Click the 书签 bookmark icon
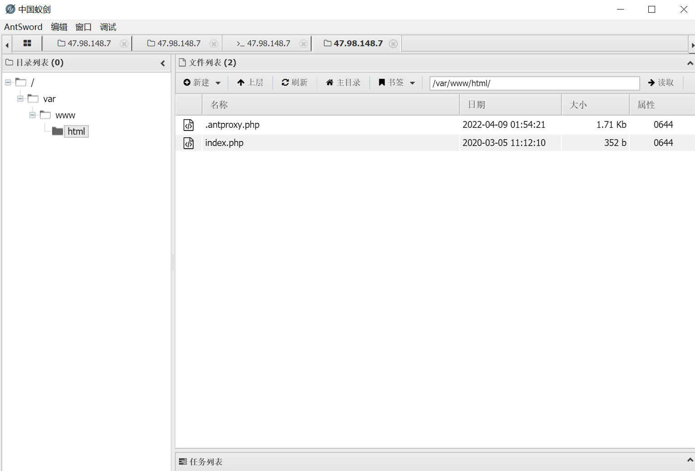 tap(381, 82)
